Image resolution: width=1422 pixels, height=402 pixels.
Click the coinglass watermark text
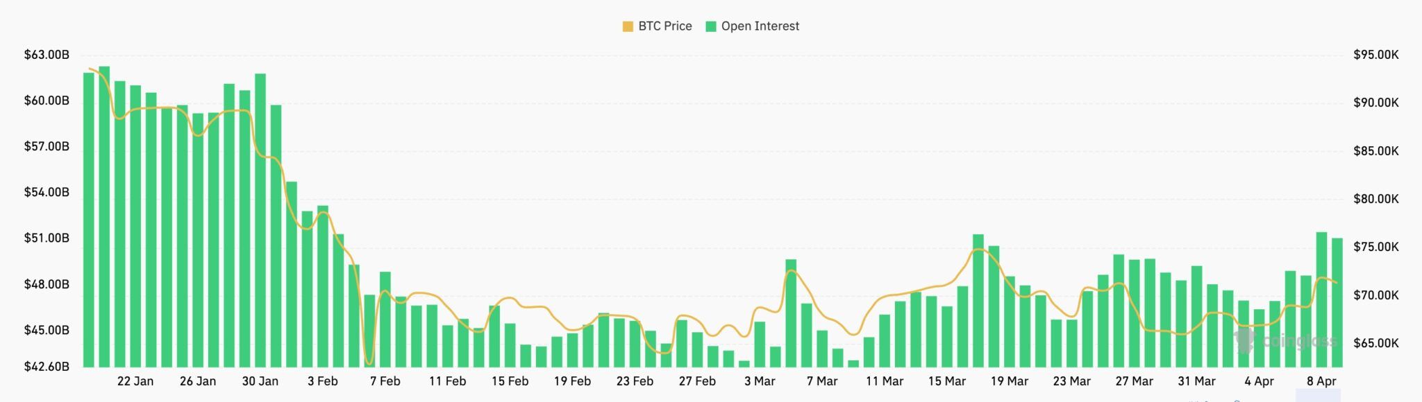(x=1299, y=341)
